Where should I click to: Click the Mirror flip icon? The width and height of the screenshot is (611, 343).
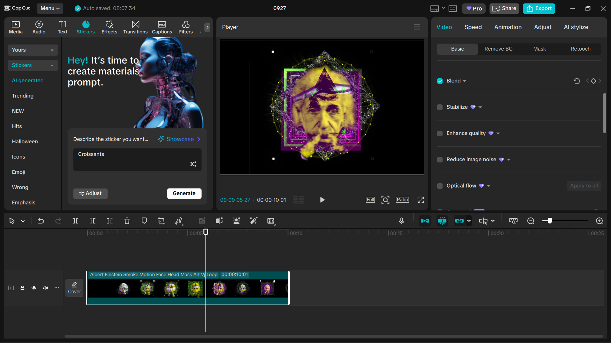point(179,221)
